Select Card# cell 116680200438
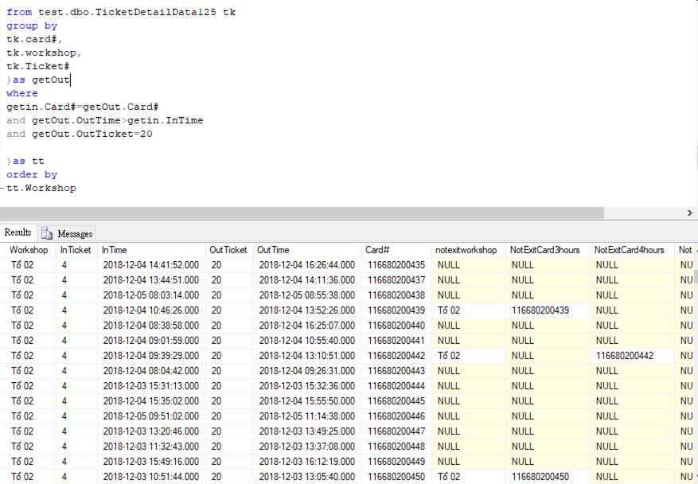The image size is (698, 484). tap(396, 295)
